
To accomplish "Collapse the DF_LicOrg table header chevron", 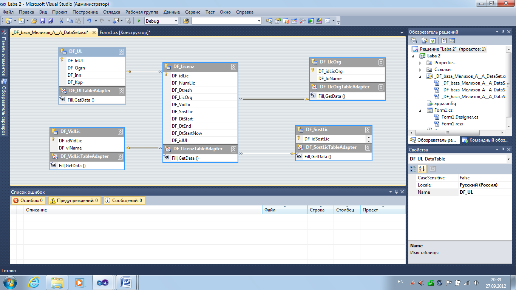I will coord(381,62).
